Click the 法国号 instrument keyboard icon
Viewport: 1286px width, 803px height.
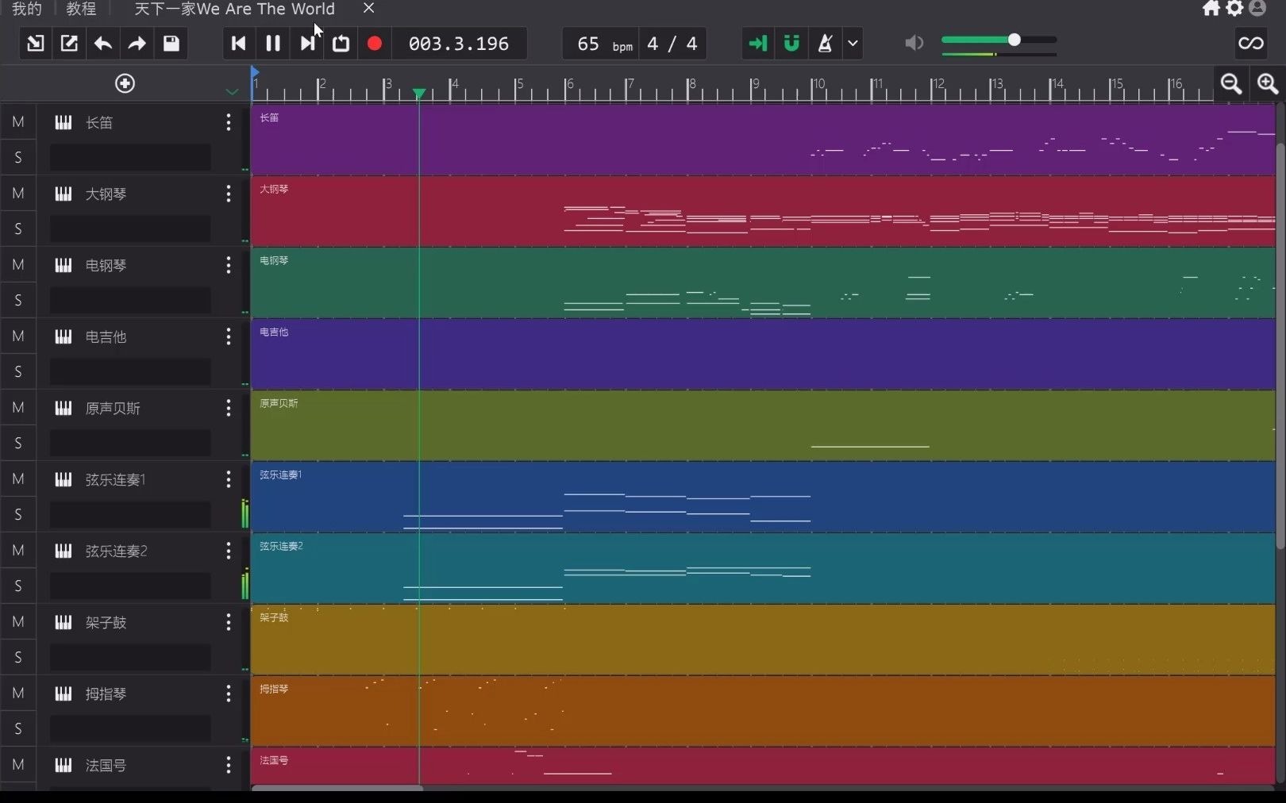click(x=64, y=765)
